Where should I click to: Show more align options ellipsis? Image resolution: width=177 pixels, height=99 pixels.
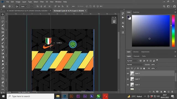(73, 6)
